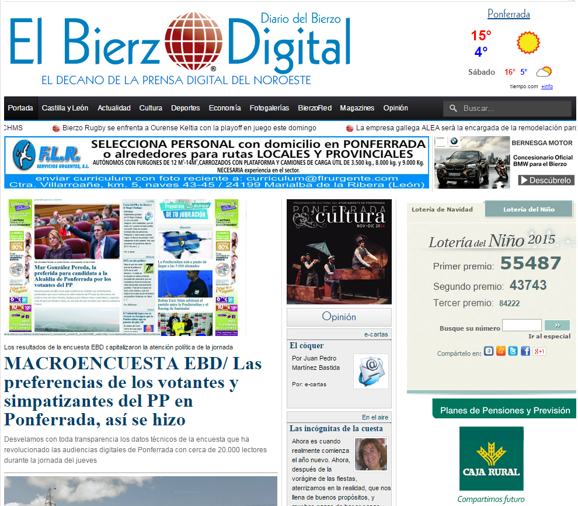578x506 pixels.
Task: Open the Opinión item in the navigation bar
Action: click(395, 108)
